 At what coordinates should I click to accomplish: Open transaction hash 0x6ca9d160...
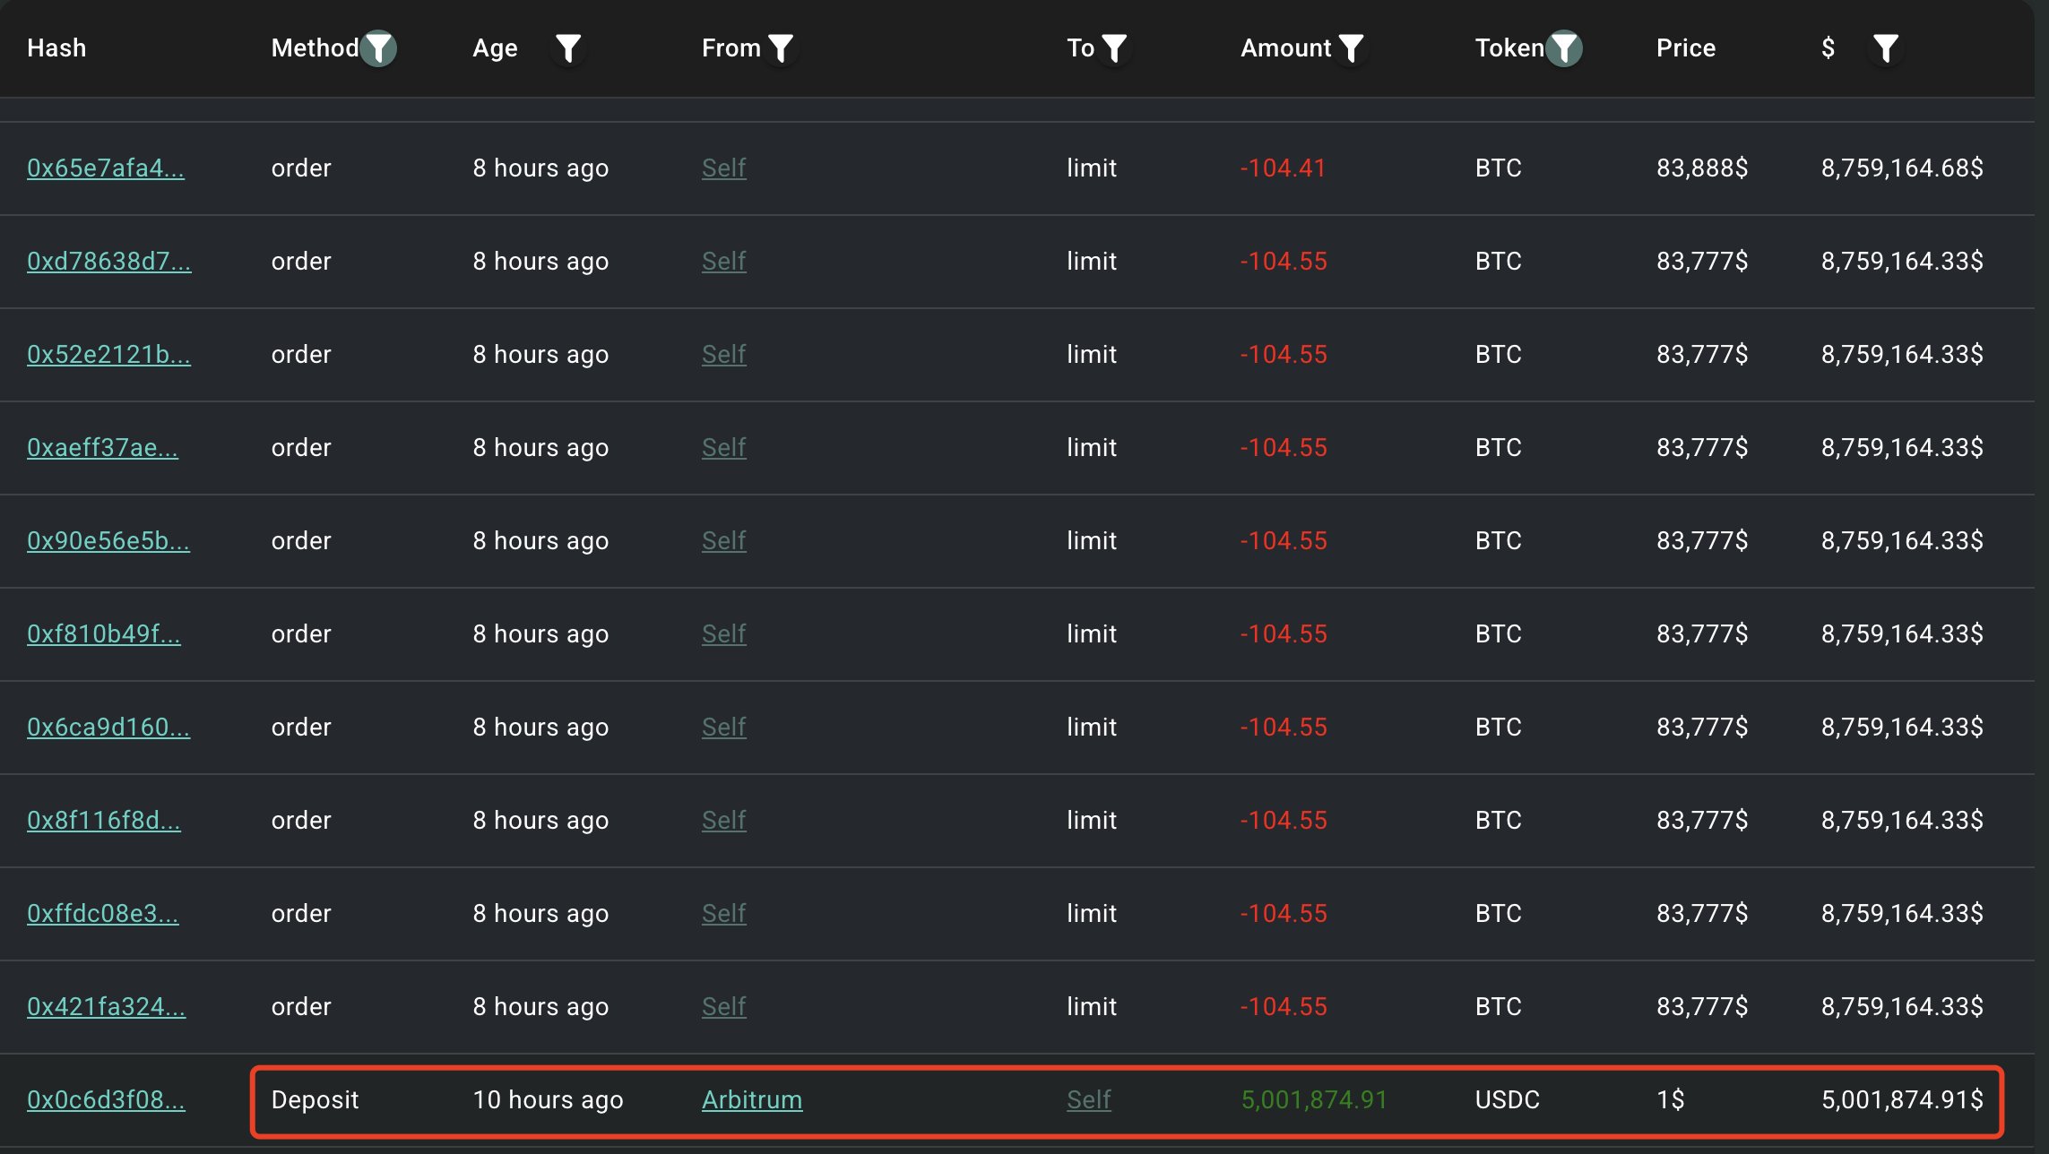click(x=108, y=728)
